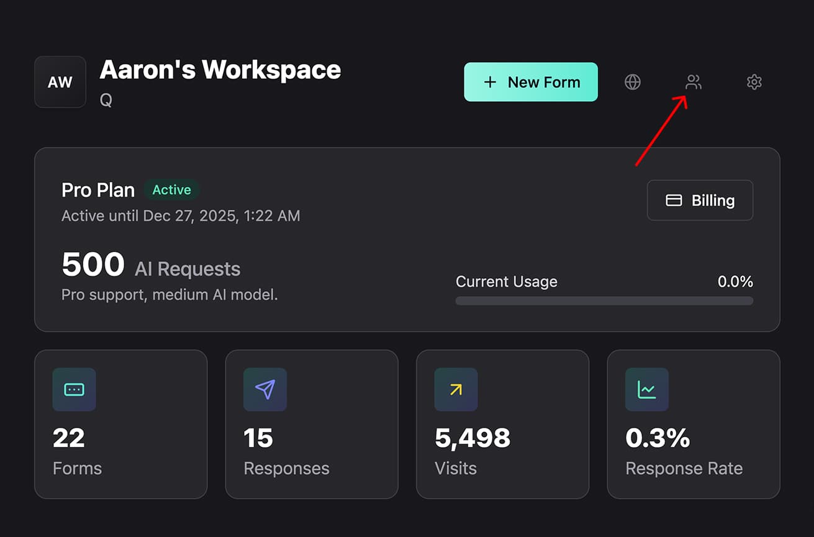This screenshot has width=814, height=537.
Task: Click the Current Usage progress bar
Action: 604,300
